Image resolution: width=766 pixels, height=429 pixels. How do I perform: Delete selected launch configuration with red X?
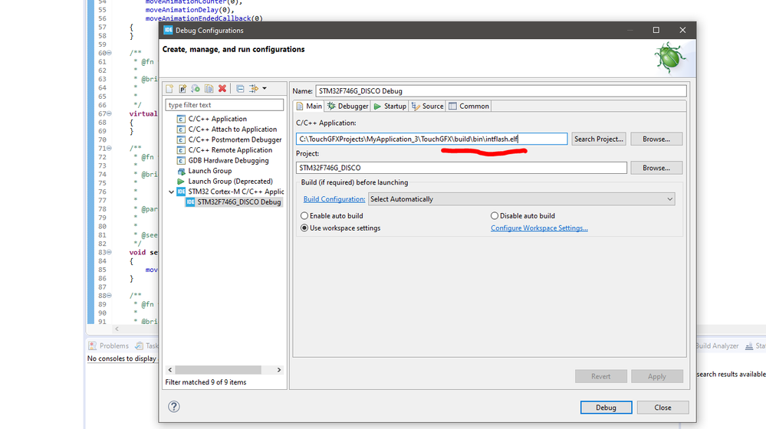tap(222, 88)
